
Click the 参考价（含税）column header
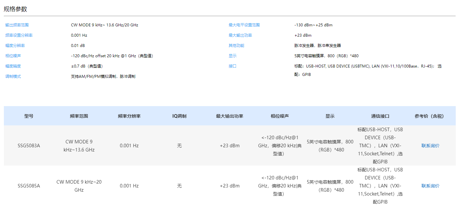430,116
